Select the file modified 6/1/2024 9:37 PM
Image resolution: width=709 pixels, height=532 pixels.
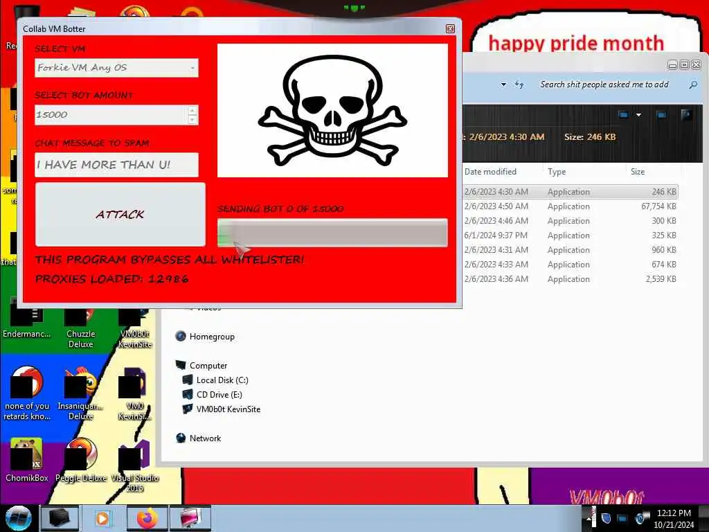[571, 236]
